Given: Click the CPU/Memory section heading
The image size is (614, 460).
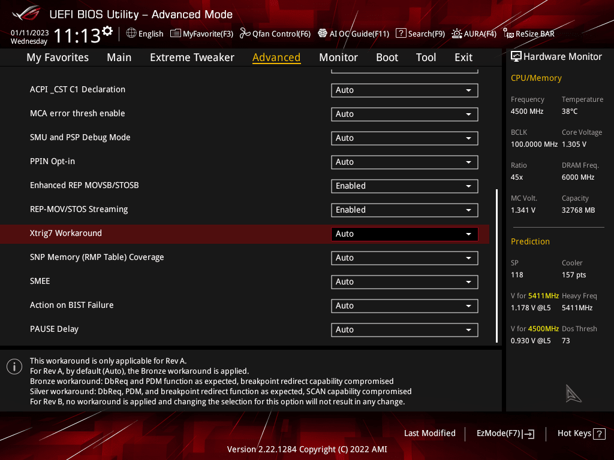Looking at the screenshot, I should [536, 78].
